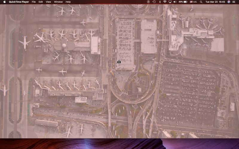Open the View menu
The image size is (239, 149).
point(48,2)
